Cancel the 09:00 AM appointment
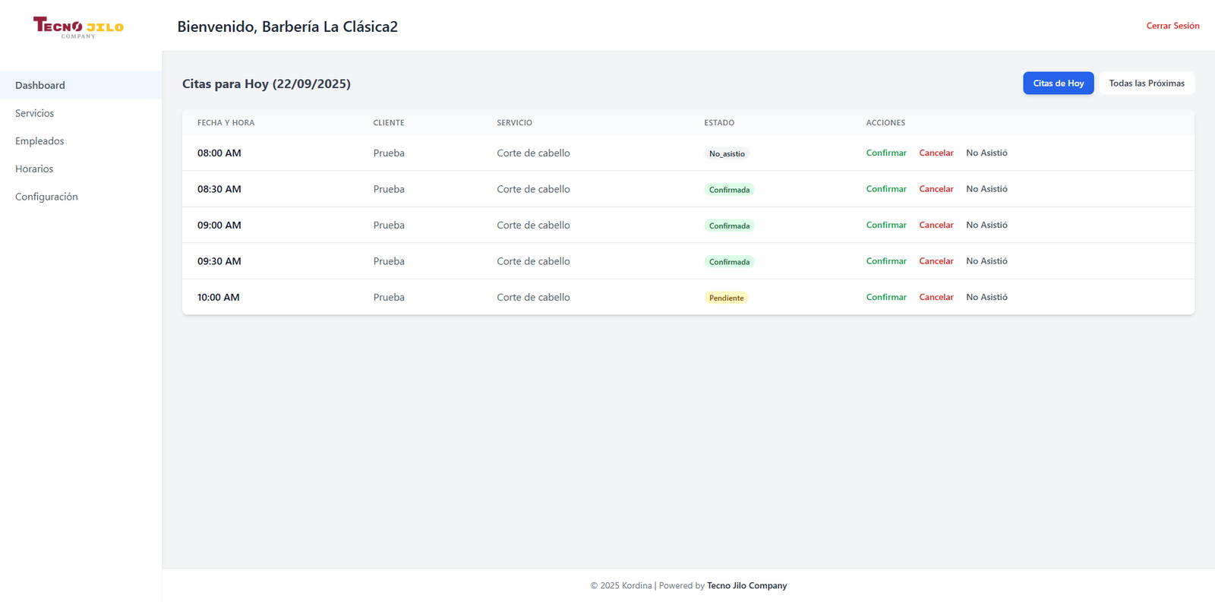The width and height of the screenshot is (1215, 602). pos(936,225)
